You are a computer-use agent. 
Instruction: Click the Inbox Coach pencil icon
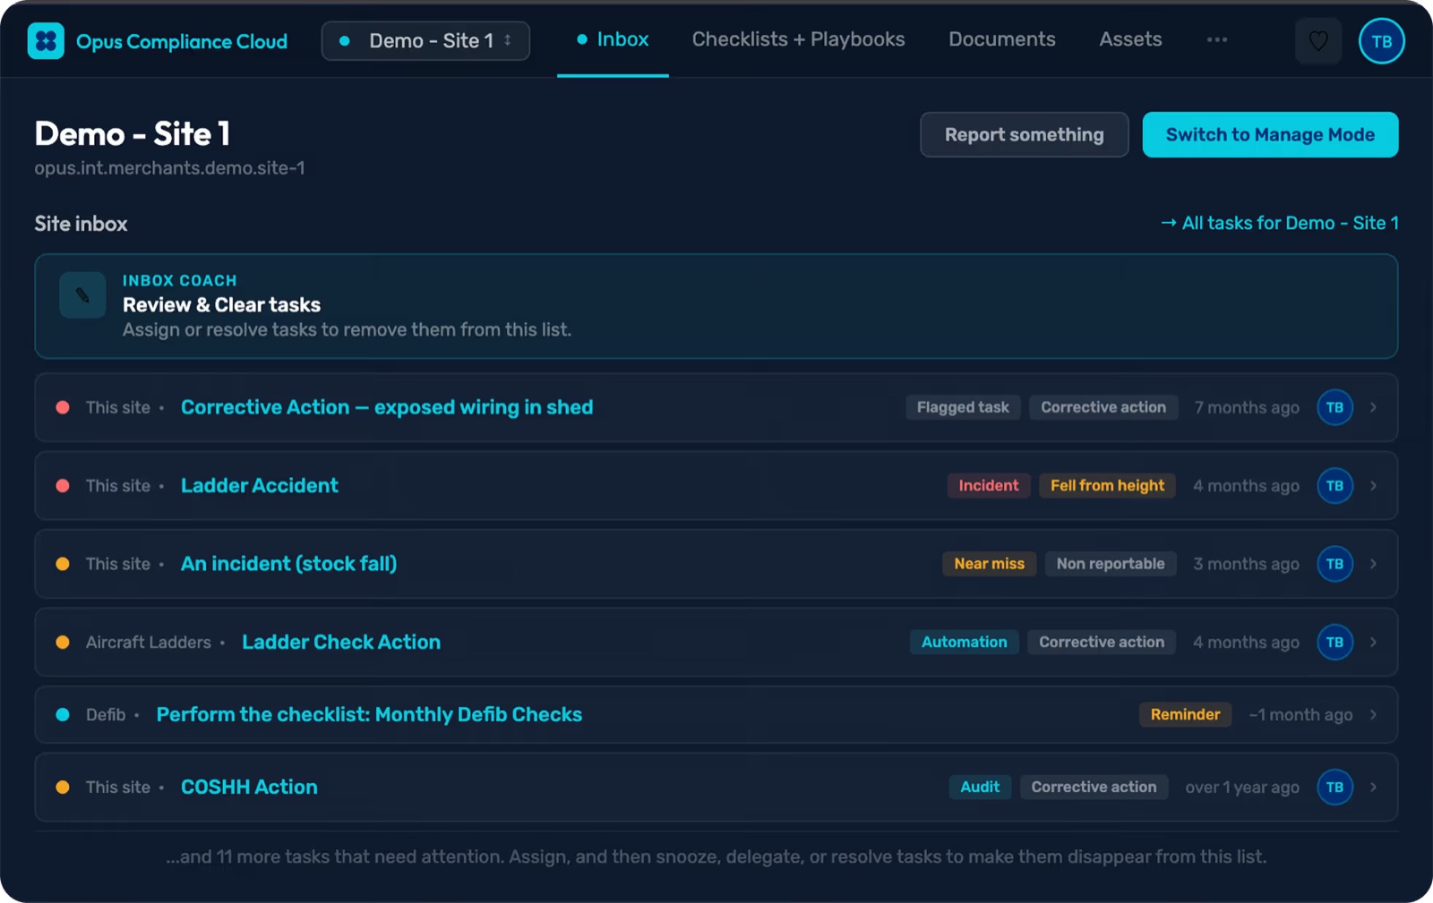coord(82,295)
